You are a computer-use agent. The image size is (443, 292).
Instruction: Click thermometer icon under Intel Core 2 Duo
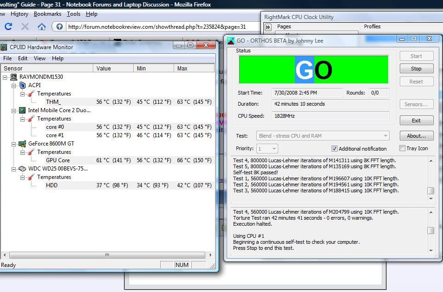[31, 119]
